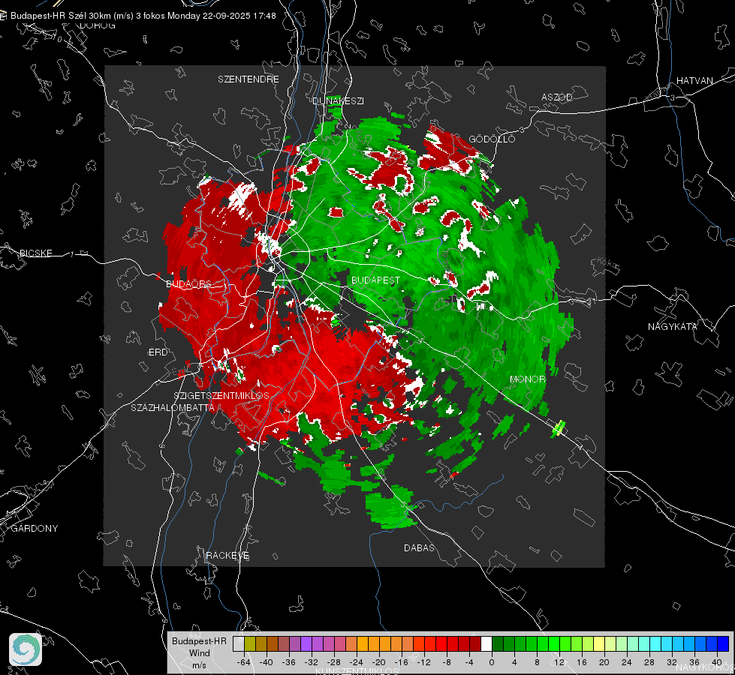Click the BICSKE city label
Image resolution: width=735 pixels, height=675 pixels.
35,253
